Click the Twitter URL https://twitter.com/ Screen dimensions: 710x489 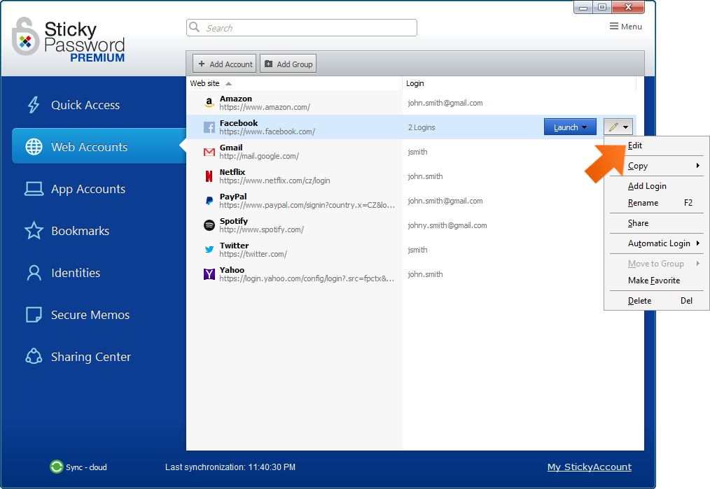(253, 254)
